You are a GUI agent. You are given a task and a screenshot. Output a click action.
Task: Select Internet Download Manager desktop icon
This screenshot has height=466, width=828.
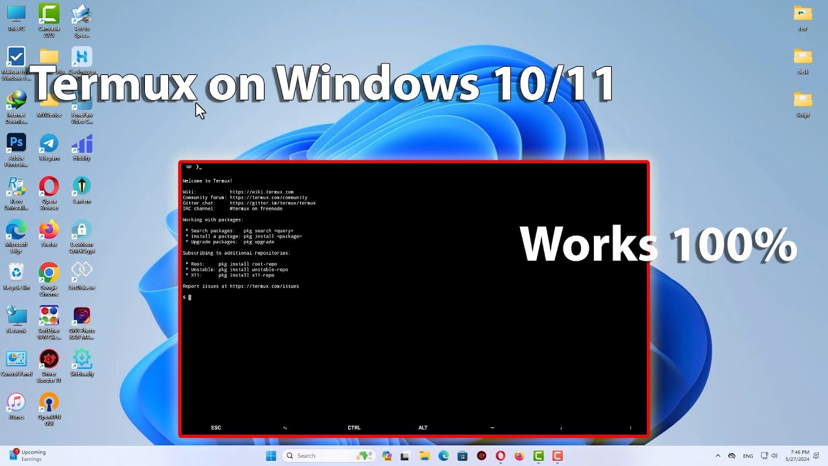16,107
